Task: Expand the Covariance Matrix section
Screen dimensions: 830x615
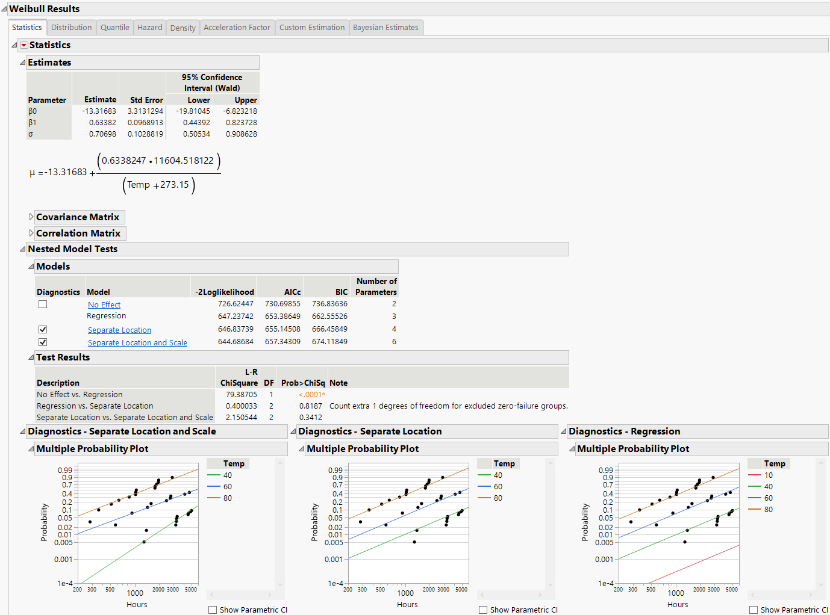Action: click(31, 217)
